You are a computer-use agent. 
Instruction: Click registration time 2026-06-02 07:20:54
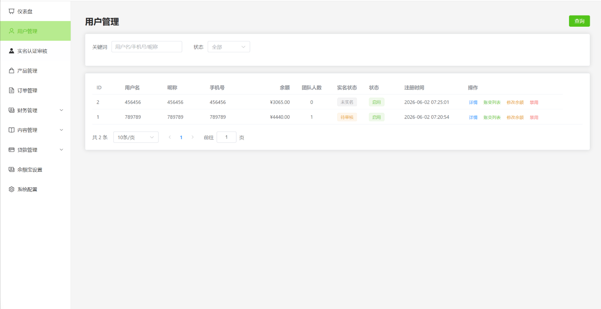click(427, 117)
